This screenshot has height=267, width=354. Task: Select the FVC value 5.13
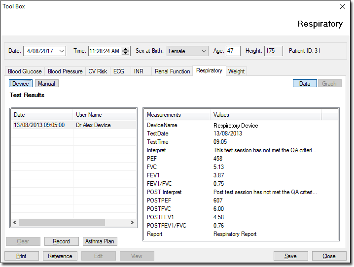(x=218, y=167)
